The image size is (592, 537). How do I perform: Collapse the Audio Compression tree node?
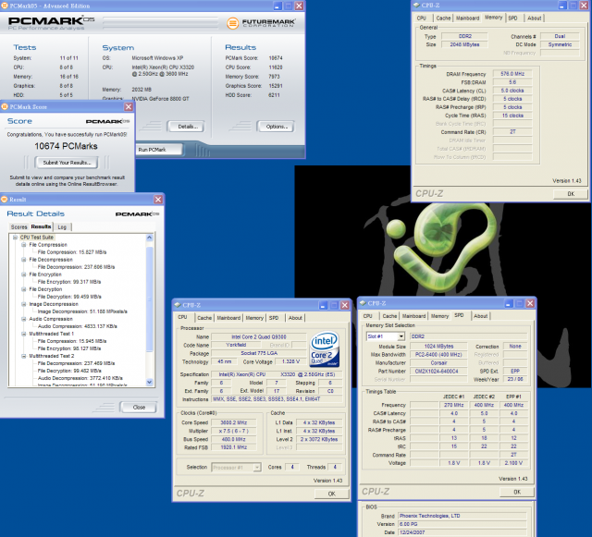24,319
